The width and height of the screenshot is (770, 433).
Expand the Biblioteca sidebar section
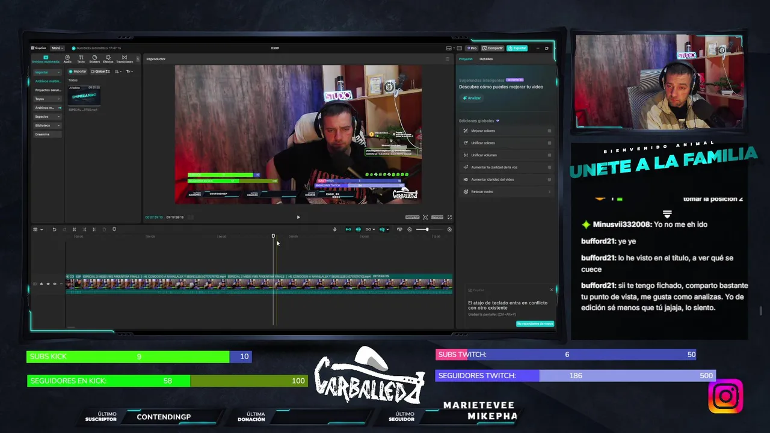point(58,126)
